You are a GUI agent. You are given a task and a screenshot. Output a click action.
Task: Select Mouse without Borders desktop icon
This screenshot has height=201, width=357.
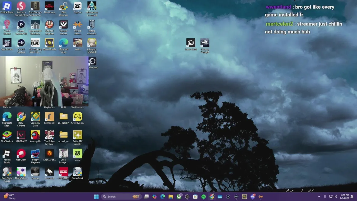coord(78,27)
